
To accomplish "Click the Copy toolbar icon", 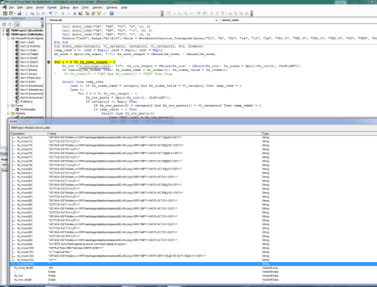I will (x=32, y=14).
